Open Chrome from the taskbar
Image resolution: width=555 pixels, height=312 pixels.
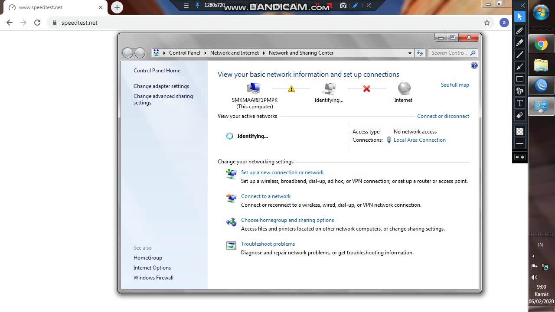pos(541,44)
